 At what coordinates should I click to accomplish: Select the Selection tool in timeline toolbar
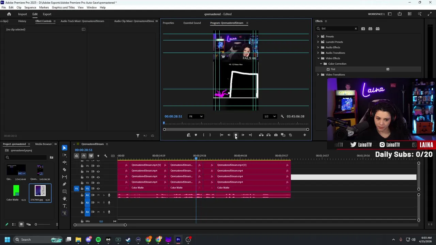click(64, 148)
